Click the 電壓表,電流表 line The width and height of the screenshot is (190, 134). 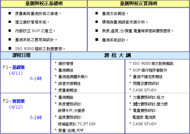coord(144,117)
